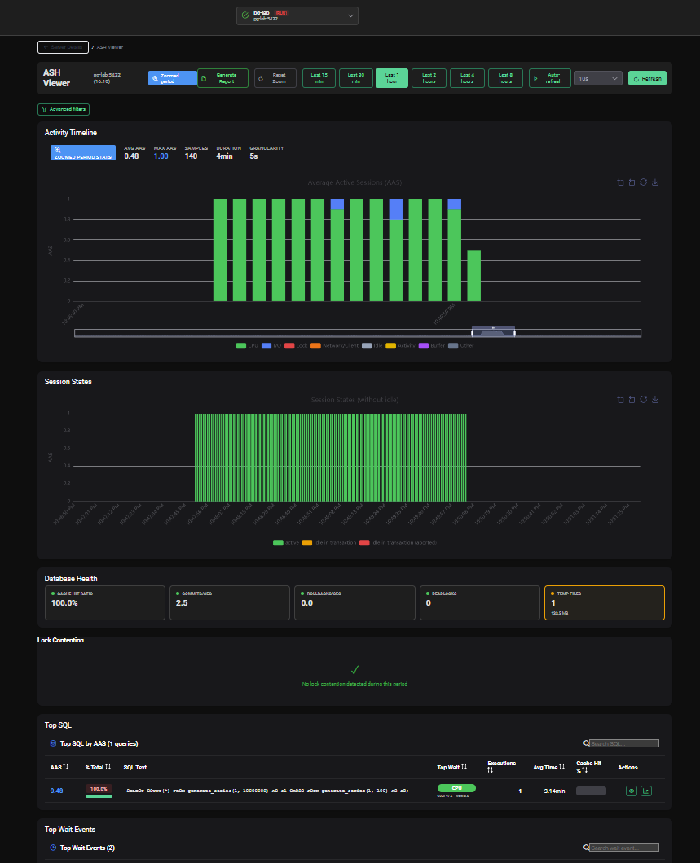Download Session States chart as image
700x863 pixels.
[655, 400]
